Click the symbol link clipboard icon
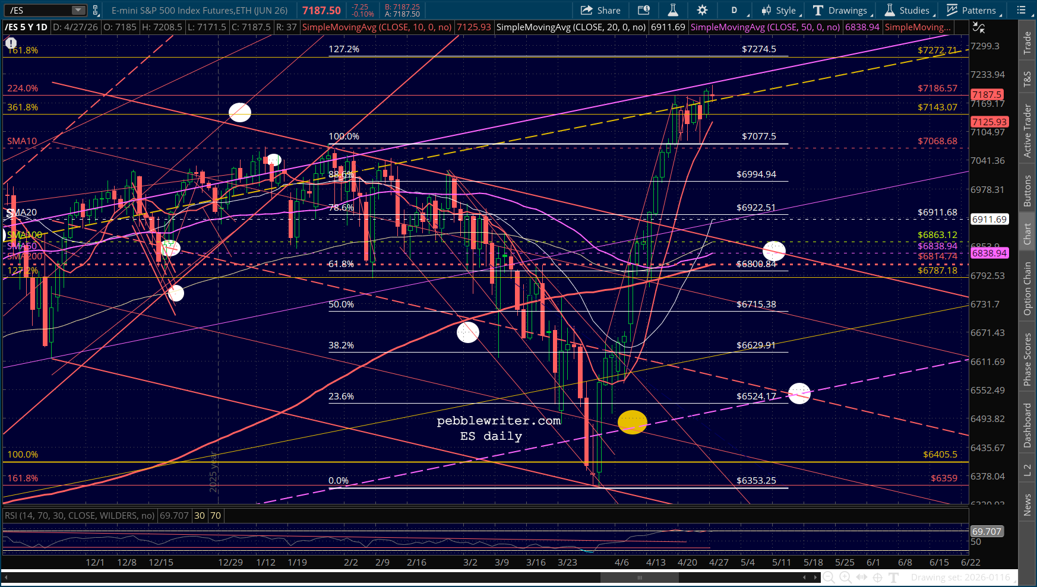Viewport: 1037px width, 587px height. (x=95, y=10)
